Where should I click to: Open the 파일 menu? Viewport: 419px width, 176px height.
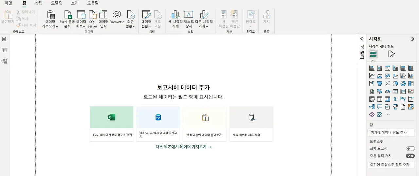pos(8,3)
